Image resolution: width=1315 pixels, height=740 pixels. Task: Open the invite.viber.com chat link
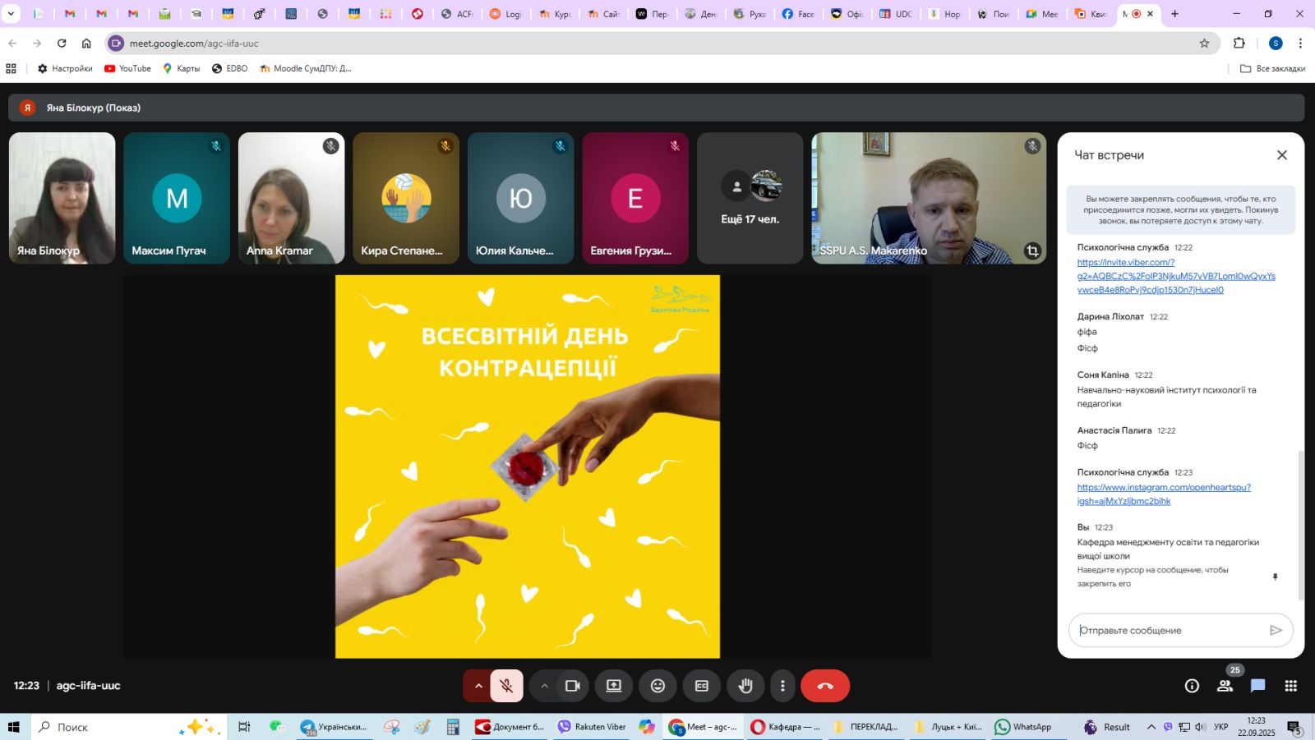1175,276
